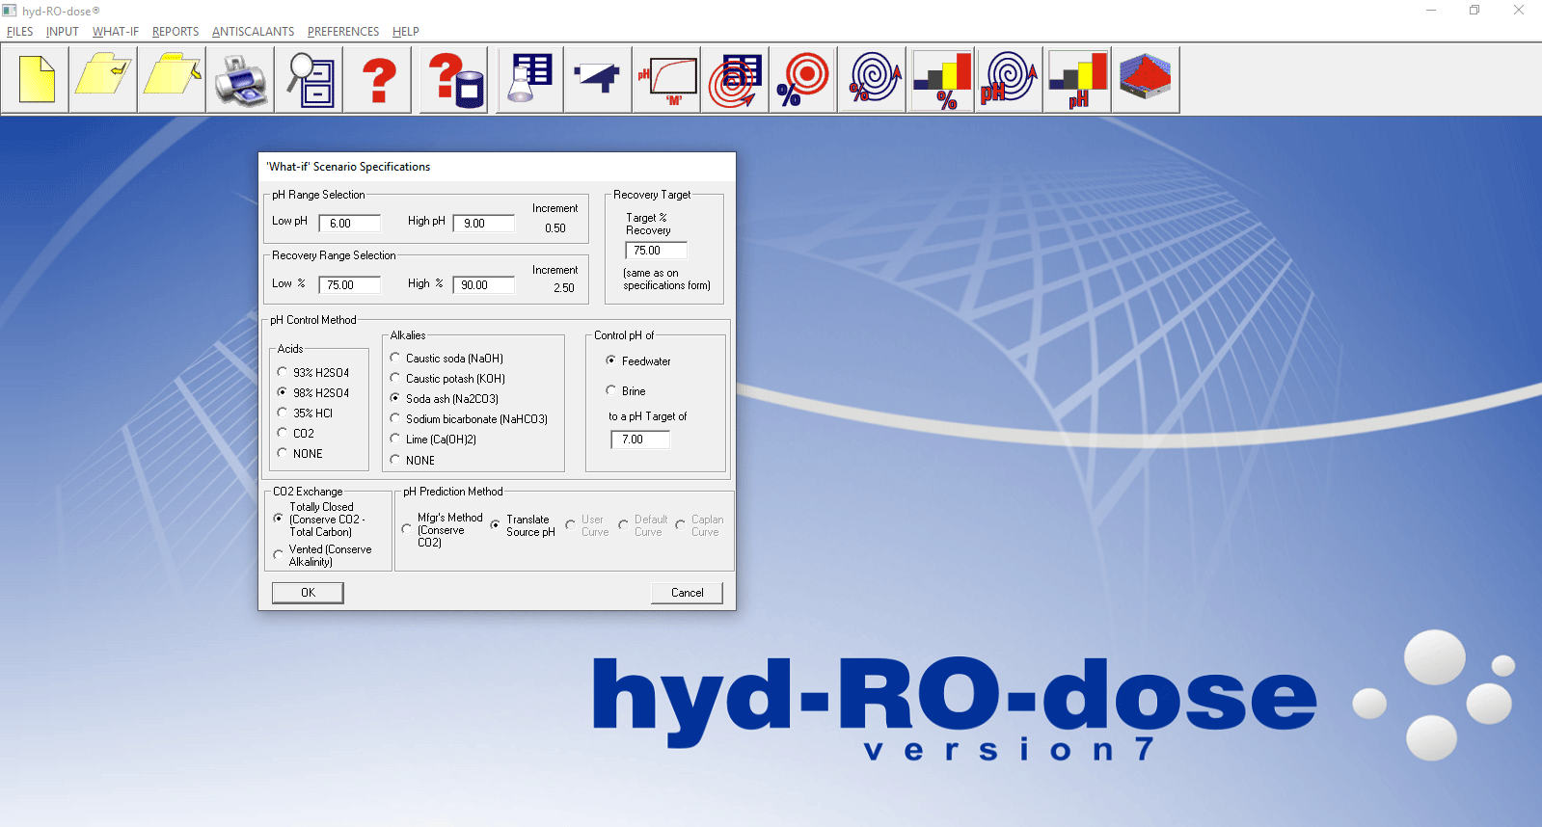This screenshot has width=1542, height=827.
Task: Click the Low % recovery field
Action: tap(350, 284)
